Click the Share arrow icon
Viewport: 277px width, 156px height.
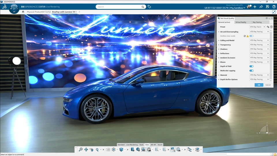pos(261,7)
